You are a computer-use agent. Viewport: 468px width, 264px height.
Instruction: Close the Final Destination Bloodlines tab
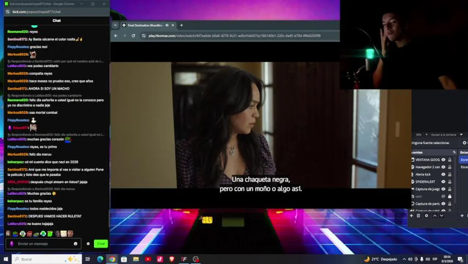tap(173, 25)
